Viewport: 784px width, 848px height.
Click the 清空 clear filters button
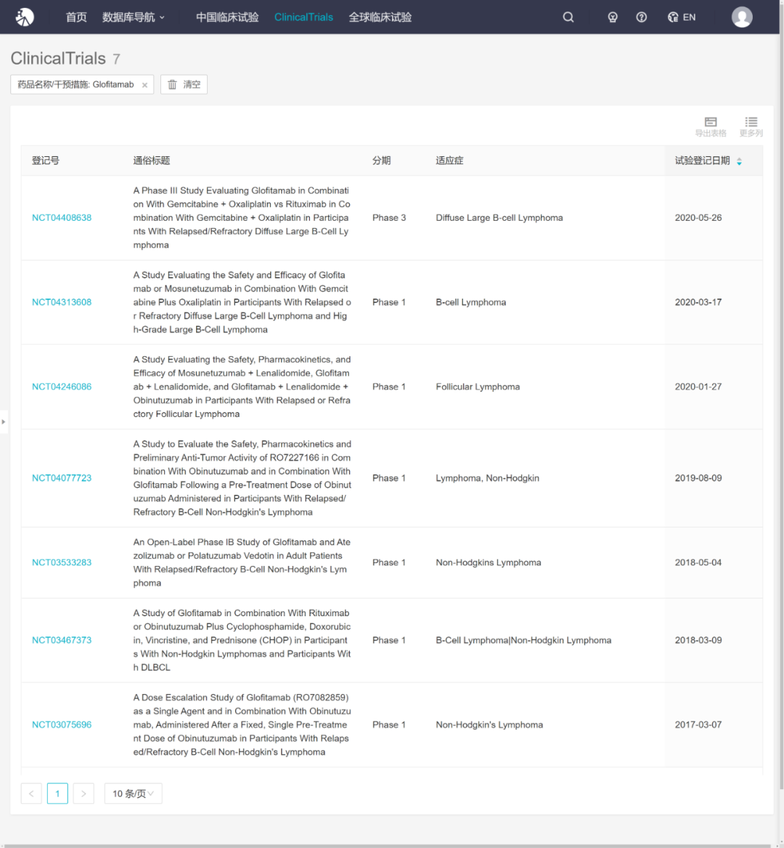coord(184,84)
